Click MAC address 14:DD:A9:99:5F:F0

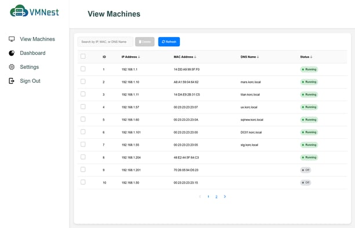[x=187, y=69]
